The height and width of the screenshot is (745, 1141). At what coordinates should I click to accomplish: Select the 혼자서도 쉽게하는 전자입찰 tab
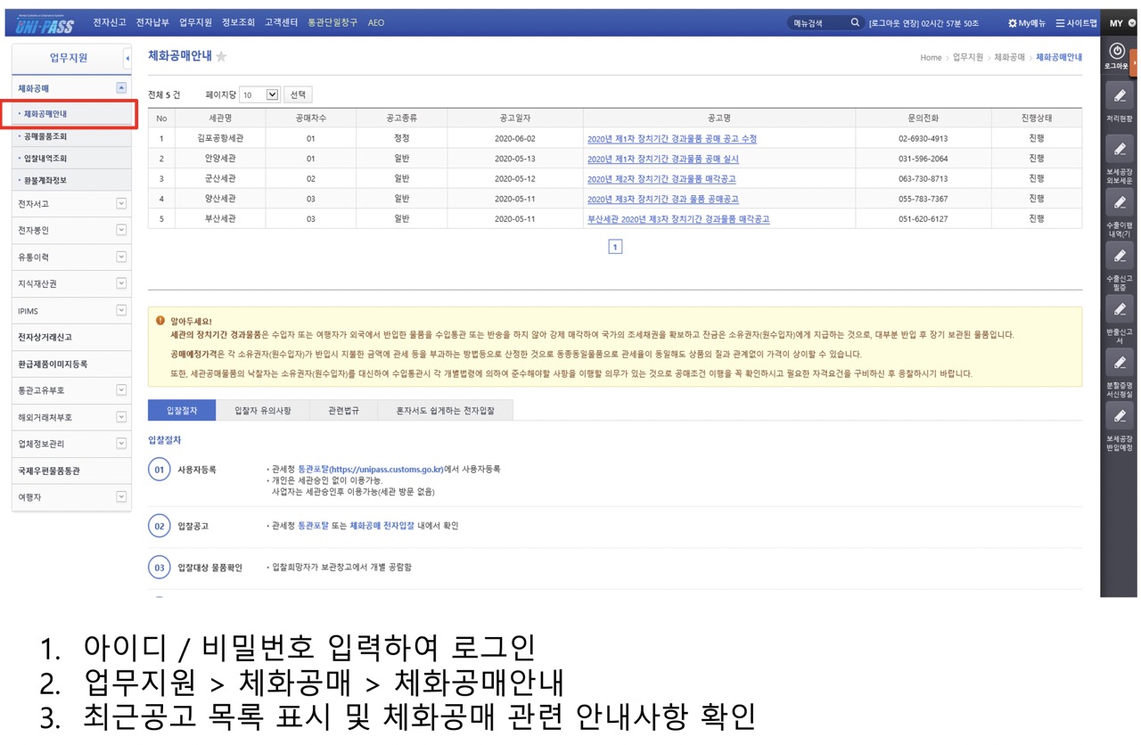pyautogui.click(x=444, y=411)
